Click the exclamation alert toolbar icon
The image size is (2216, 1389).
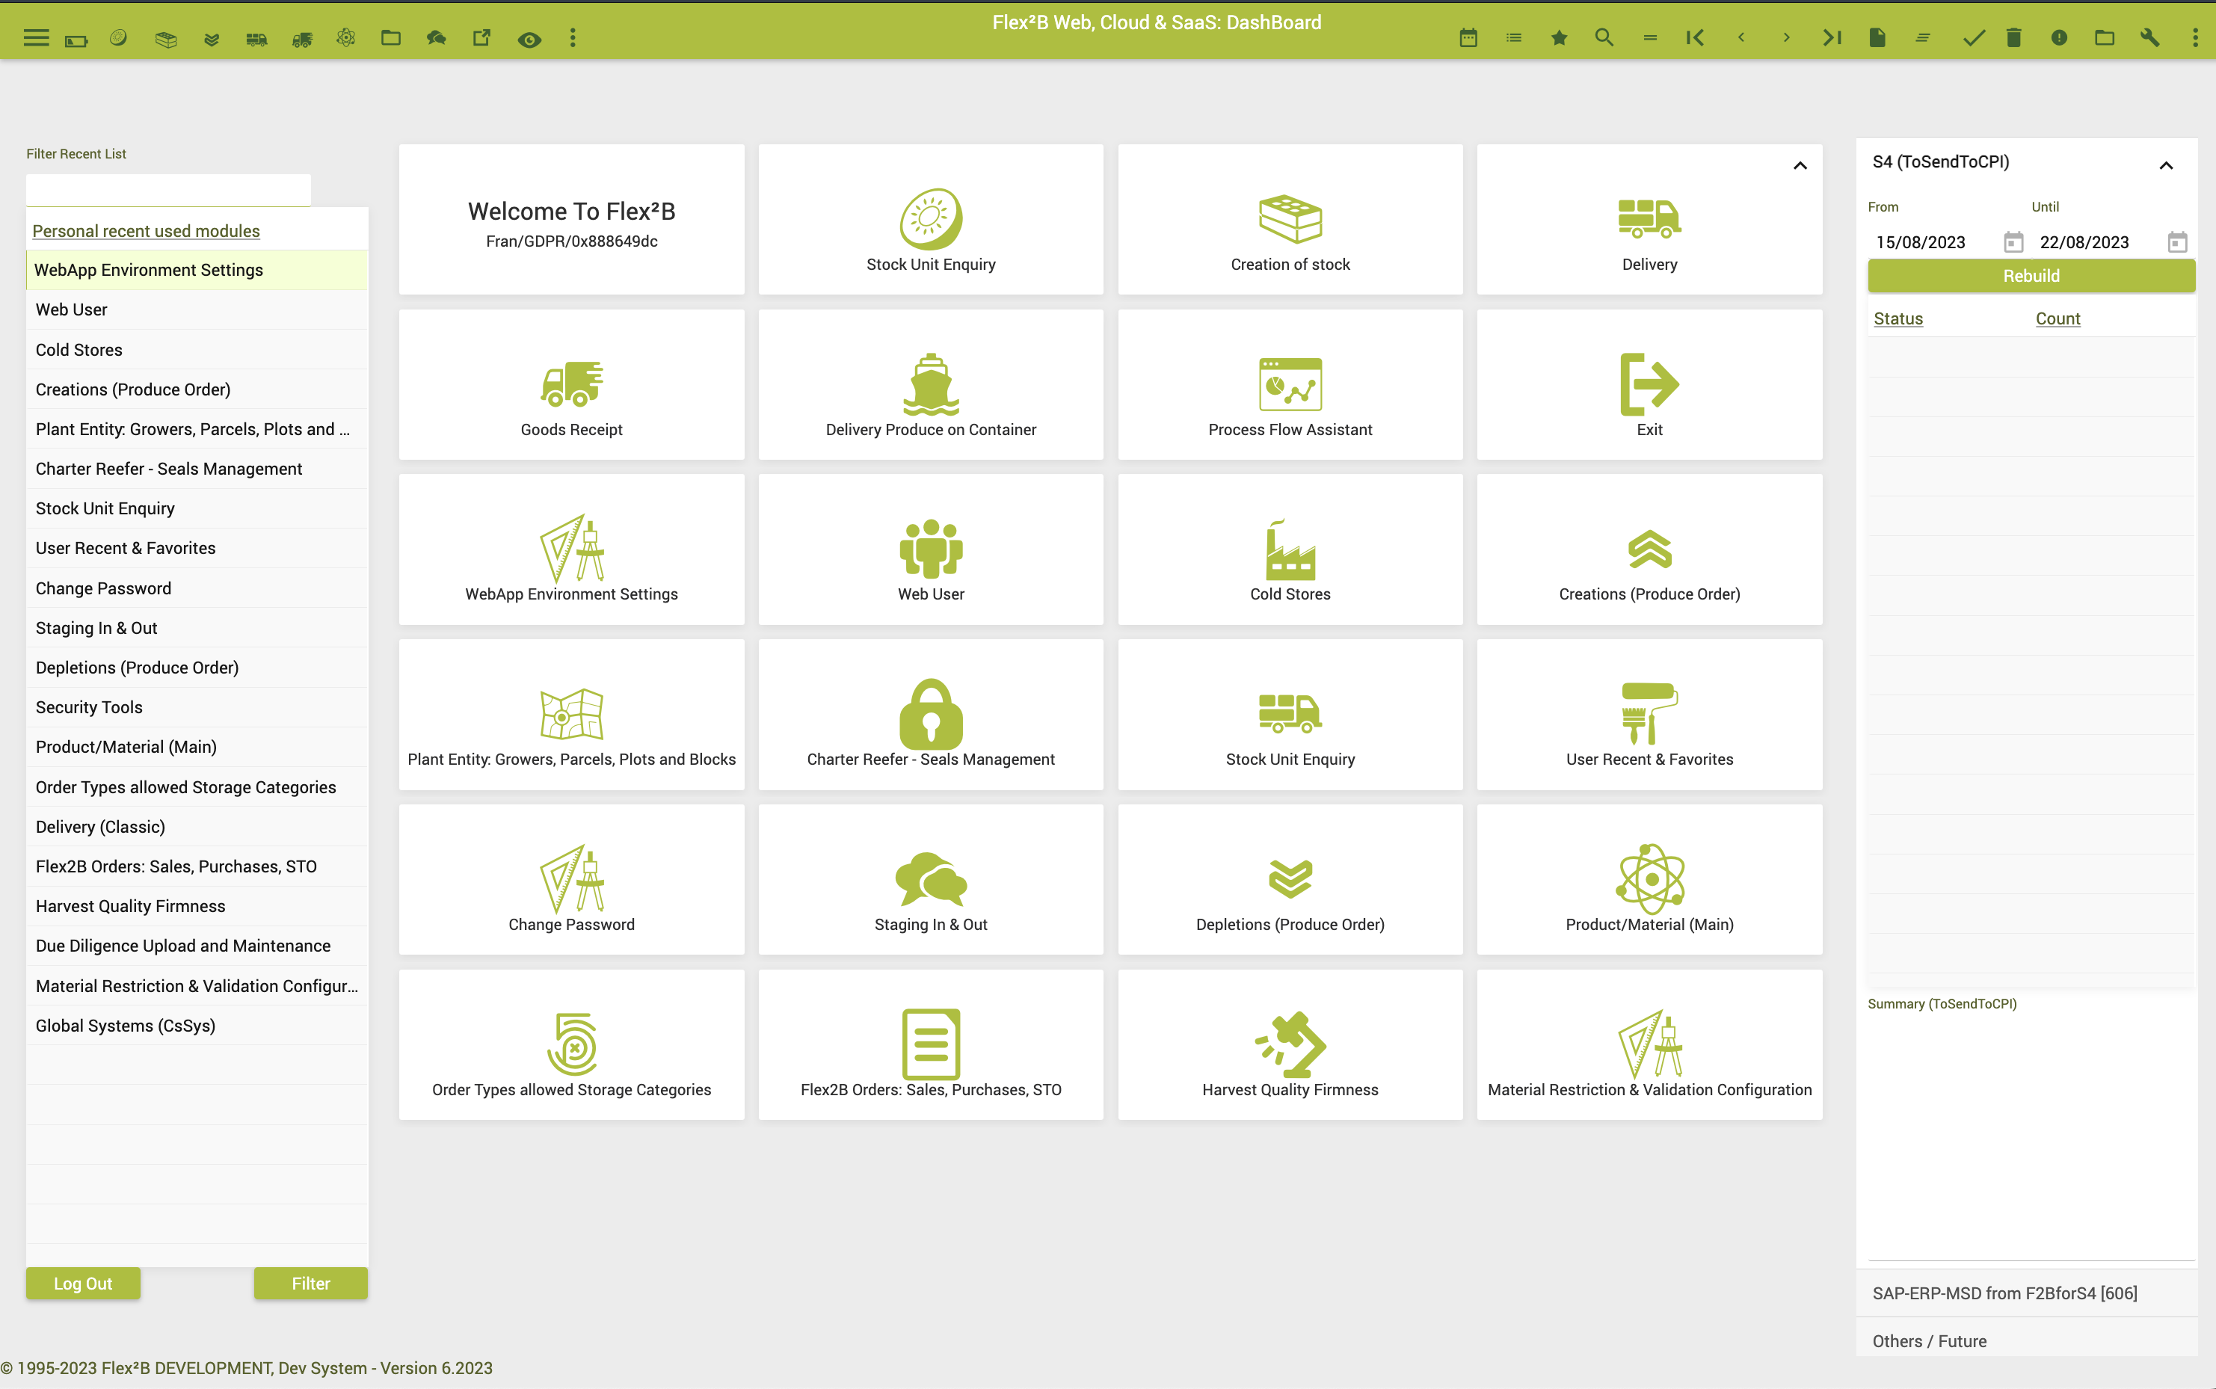point(2059,37)
